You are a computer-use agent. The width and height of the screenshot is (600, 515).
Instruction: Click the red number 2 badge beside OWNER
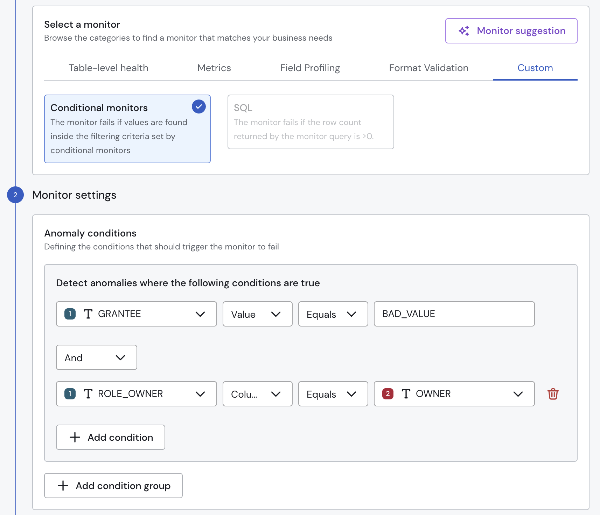pos(388,394)
